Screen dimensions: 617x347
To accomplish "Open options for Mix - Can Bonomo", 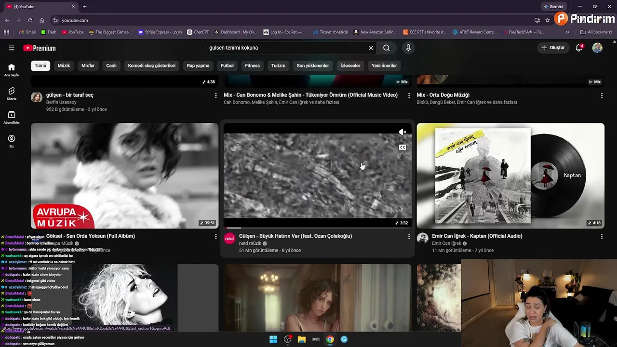I will tap(409, 95).
